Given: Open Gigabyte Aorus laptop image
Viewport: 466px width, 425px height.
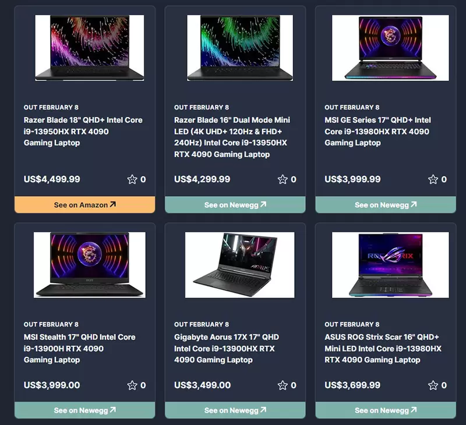Looking at the screenshot, I should (240, 265).
